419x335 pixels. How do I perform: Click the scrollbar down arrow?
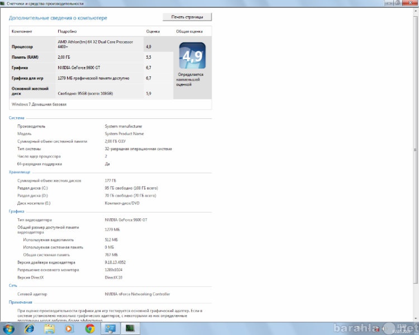click(x=416, y=318)
